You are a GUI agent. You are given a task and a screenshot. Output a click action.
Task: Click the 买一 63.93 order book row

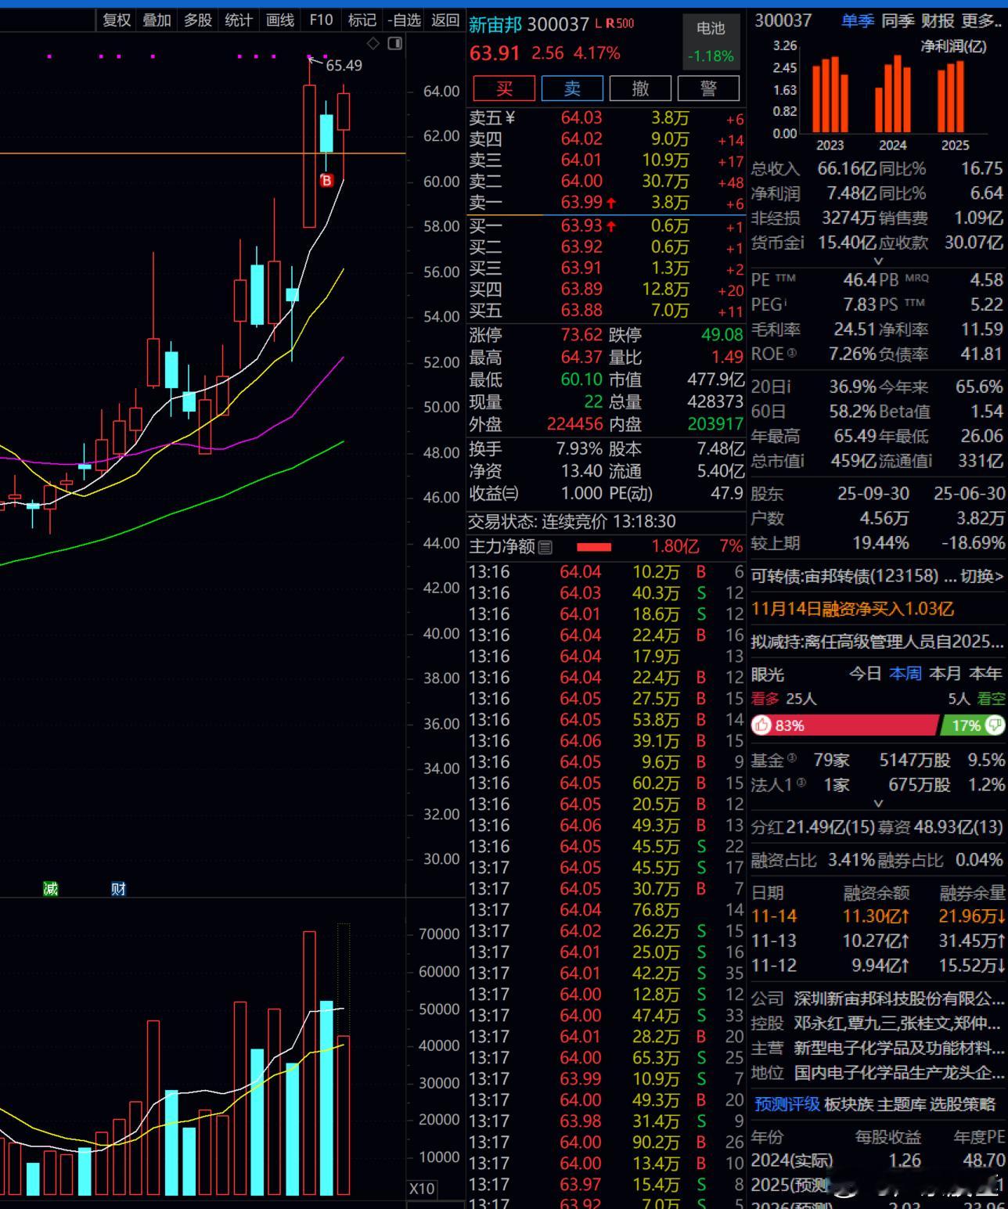click(x=607, y=226)
